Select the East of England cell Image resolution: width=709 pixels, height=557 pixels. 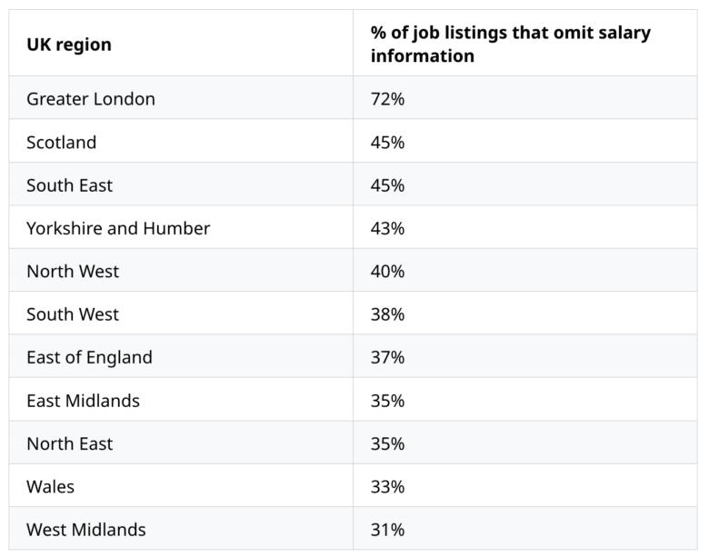89,358
